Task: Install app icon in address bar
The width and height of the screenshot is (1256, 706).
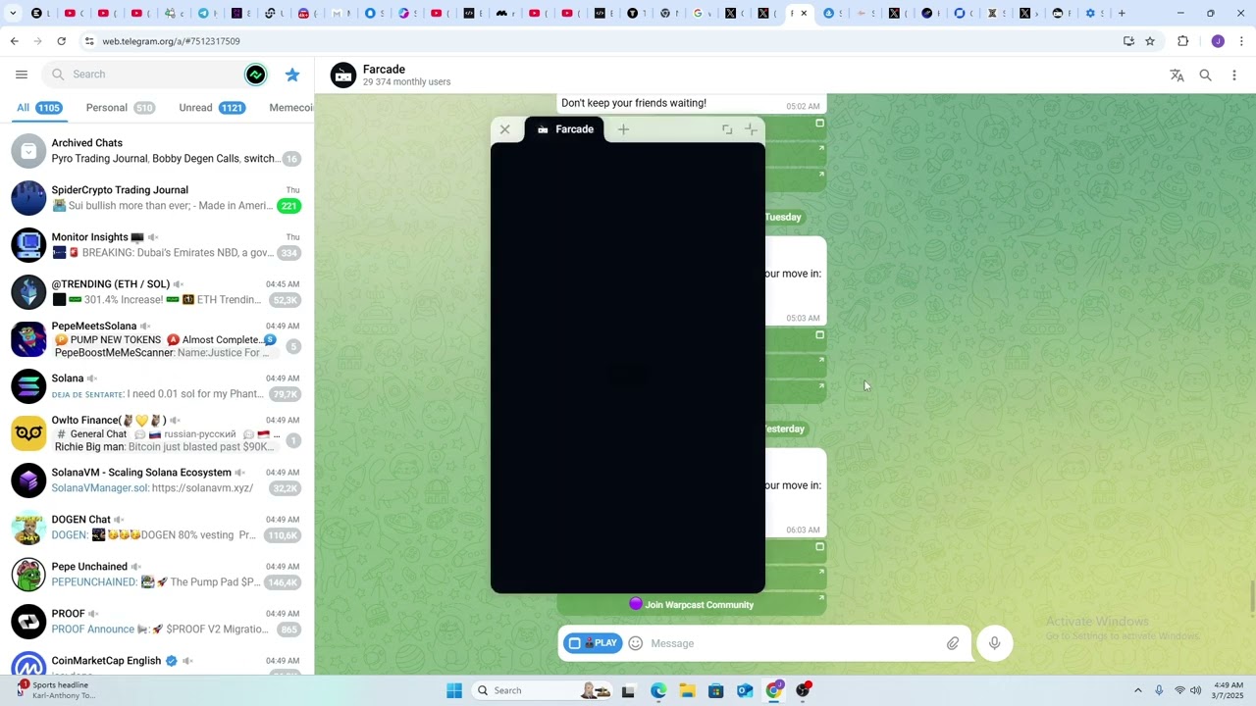Action: pos(1128,41)
